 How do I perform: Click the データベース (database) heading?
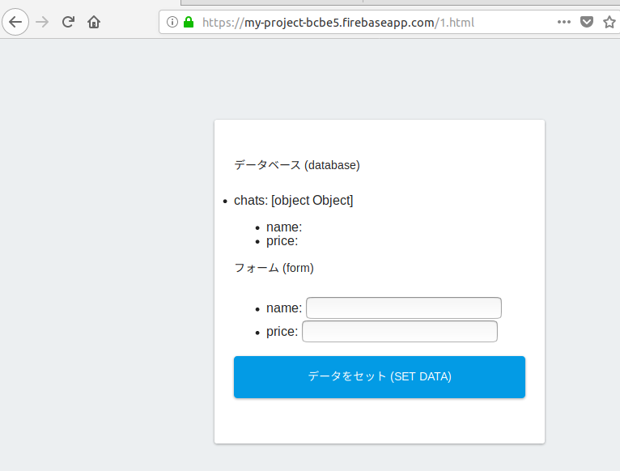(x=297, y=165)
